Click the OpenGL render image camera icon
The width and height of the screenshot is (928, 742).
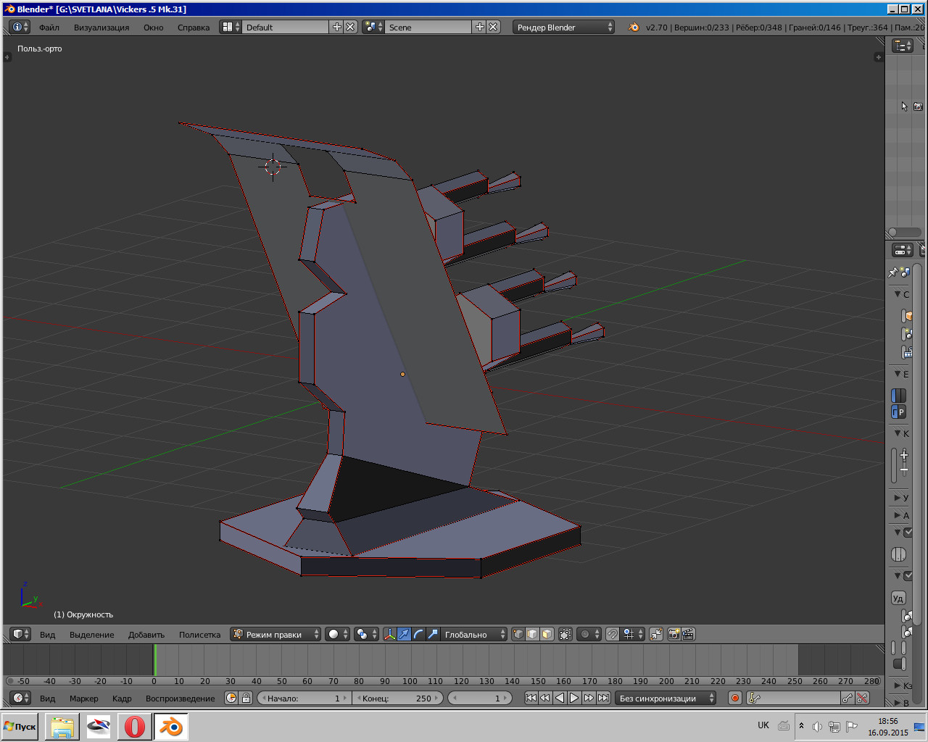click(x=674, y=634)
